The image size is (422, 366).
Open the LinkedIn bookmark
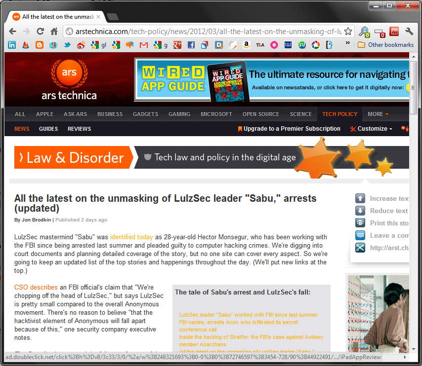(x=12, y=45)
